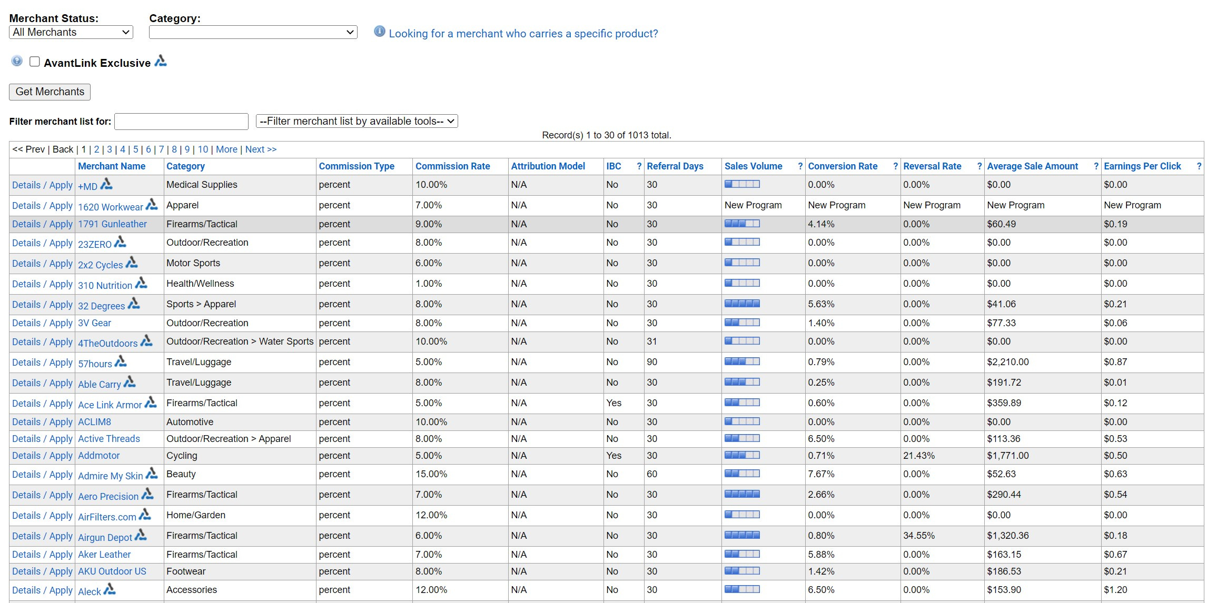Image resolution: width=1217 pixels, height=603 pixels.
Task: Open the Category dropdown
Action: coord(253,32)
